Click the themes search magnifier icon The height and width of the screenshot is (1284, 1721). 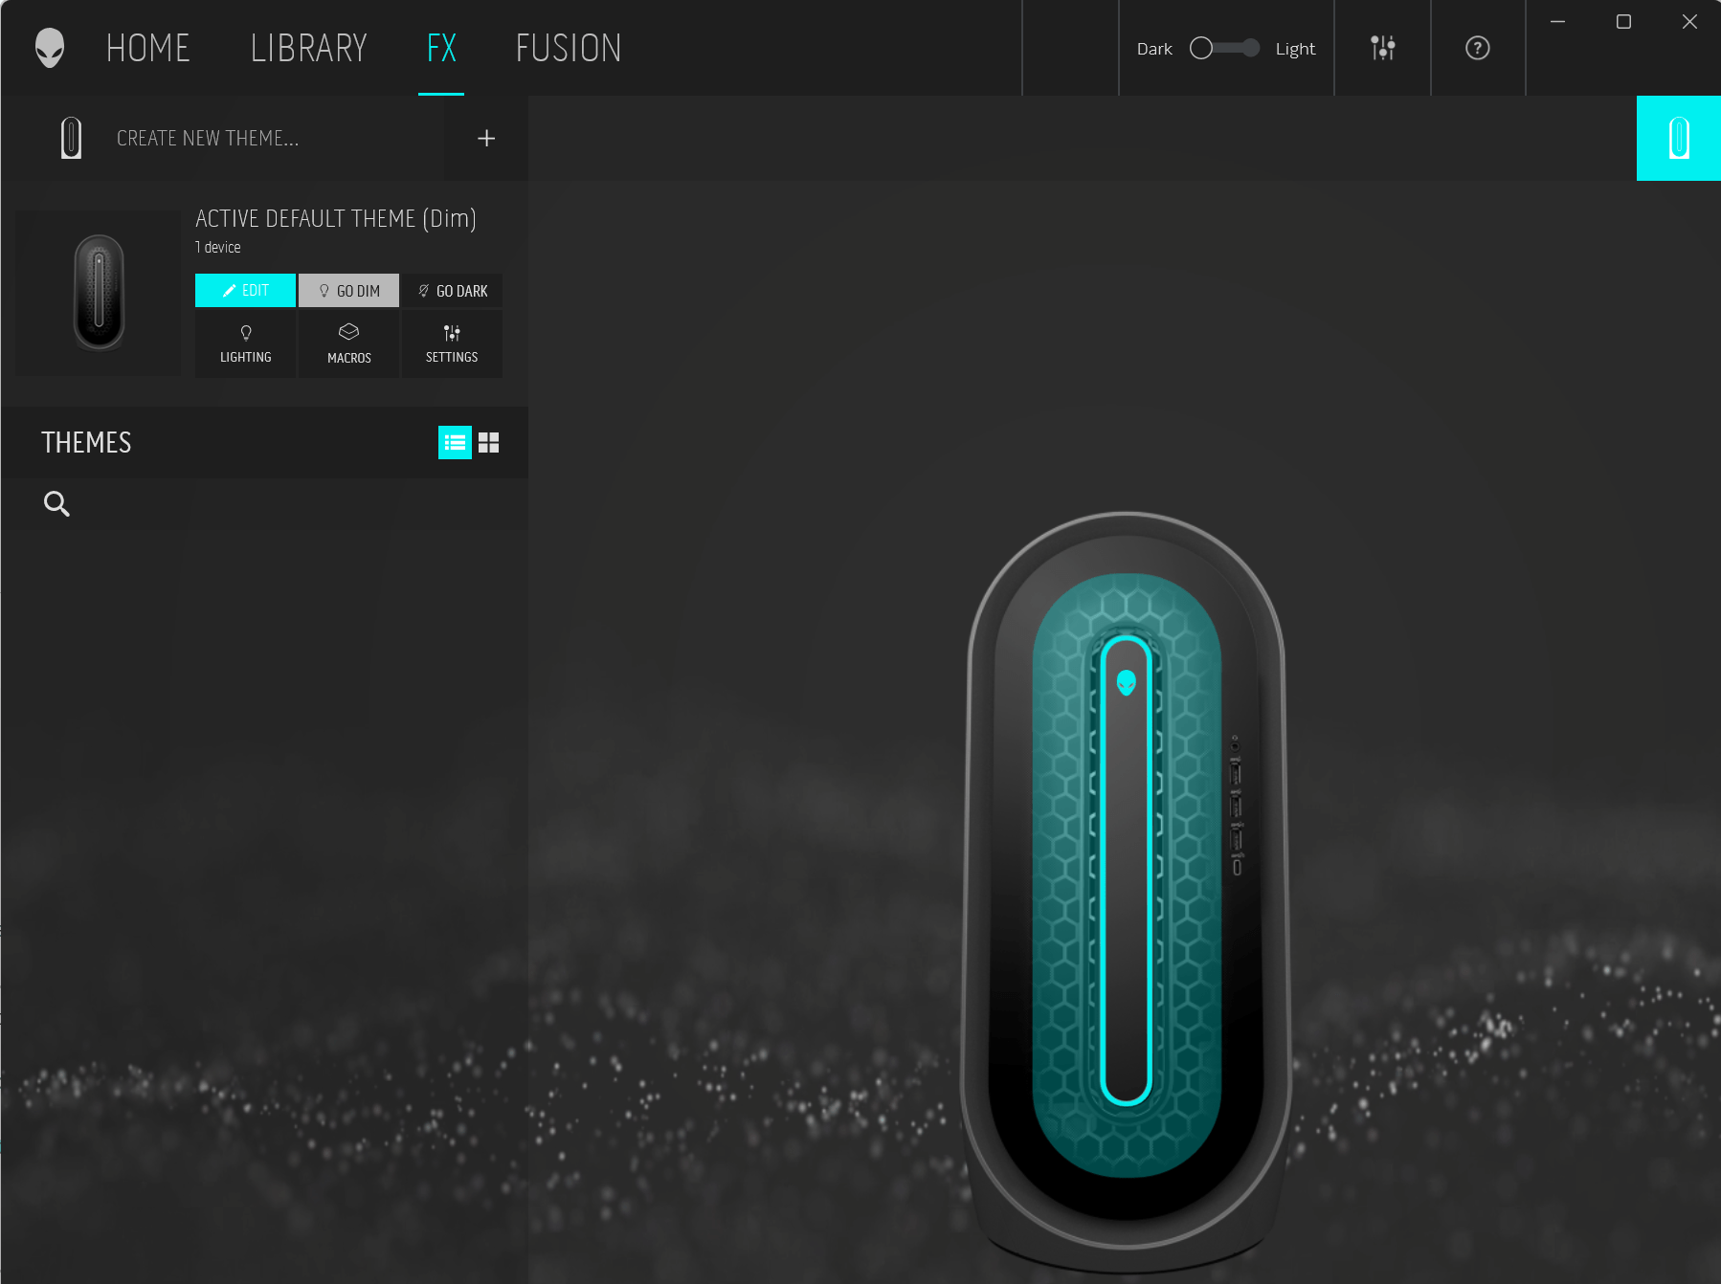(56, 503)
